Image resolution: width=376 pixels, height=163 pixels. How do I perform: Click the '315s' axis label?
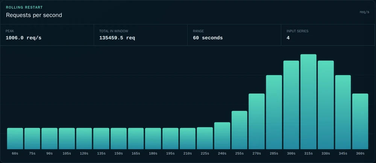click(x=308, y=154)
